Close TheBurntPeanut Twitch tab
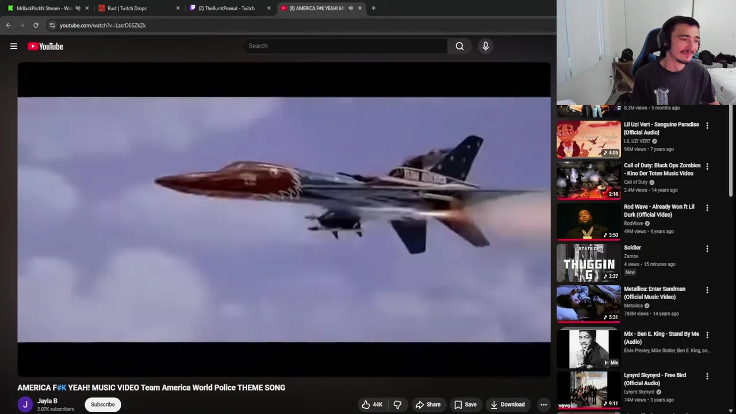The image size is (736, 414). point(269,8)
